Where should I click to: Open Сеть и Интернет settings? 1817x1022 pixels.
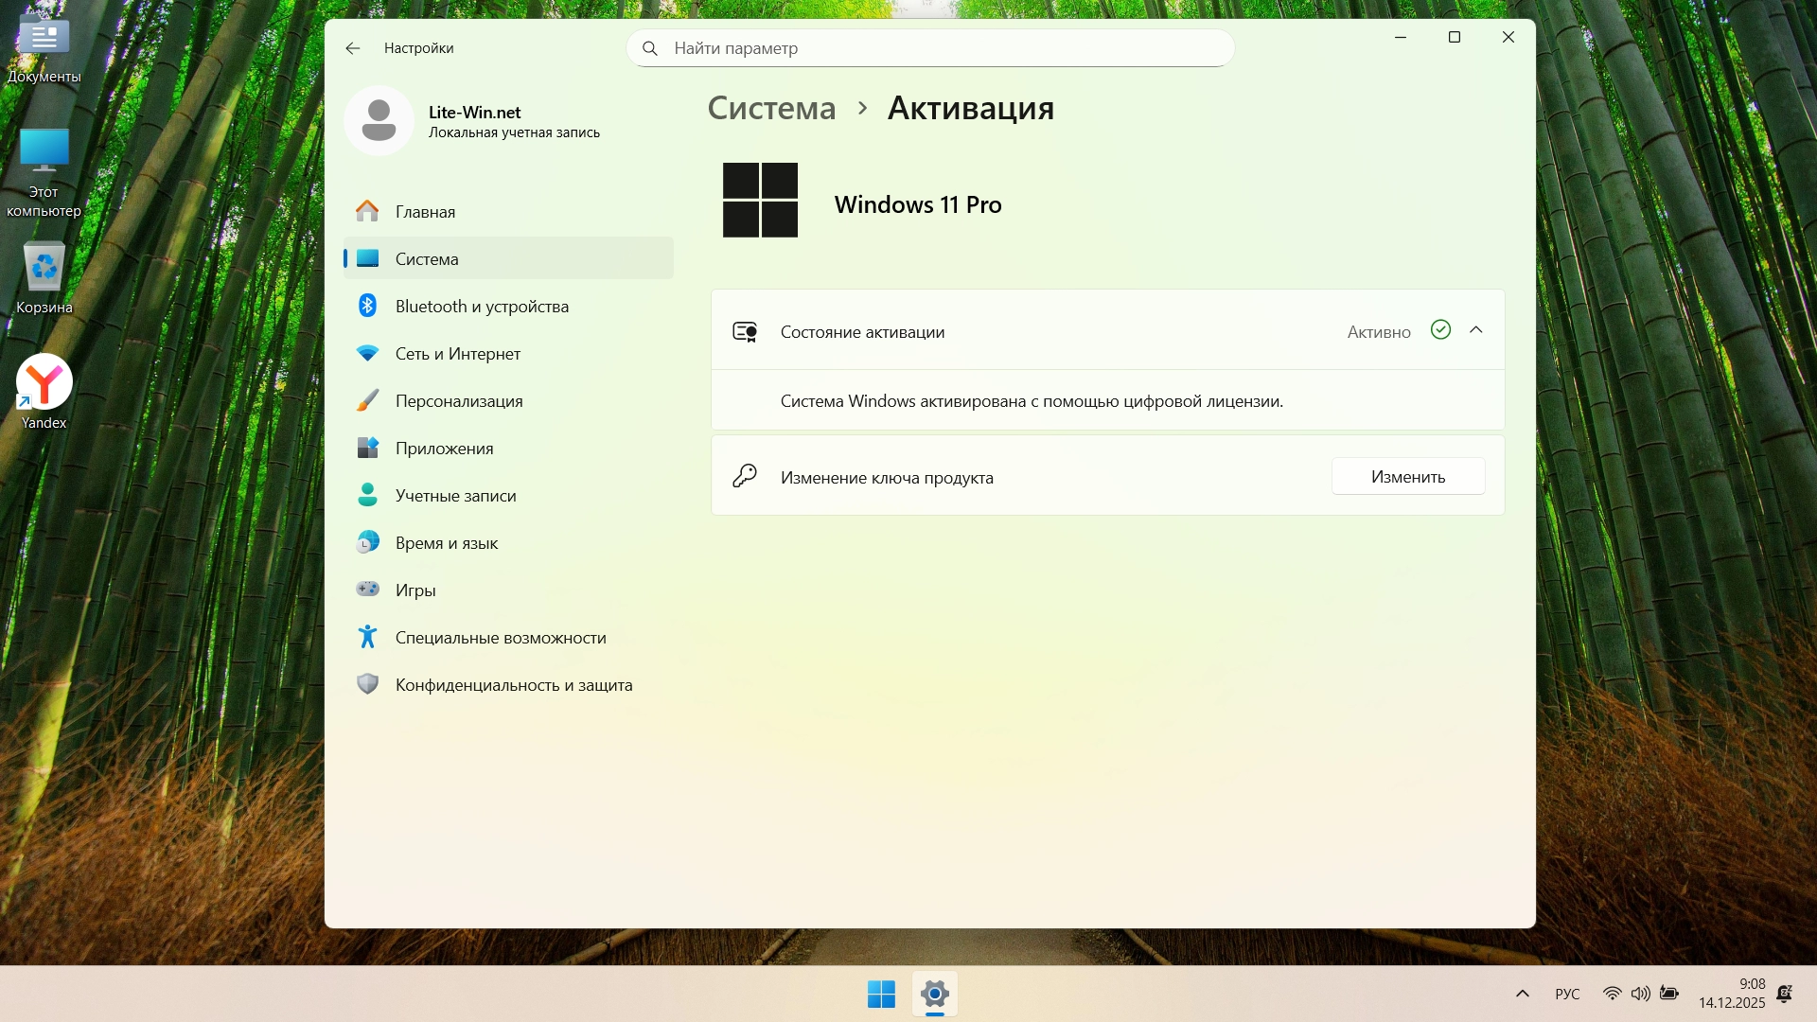click(457, 354)
